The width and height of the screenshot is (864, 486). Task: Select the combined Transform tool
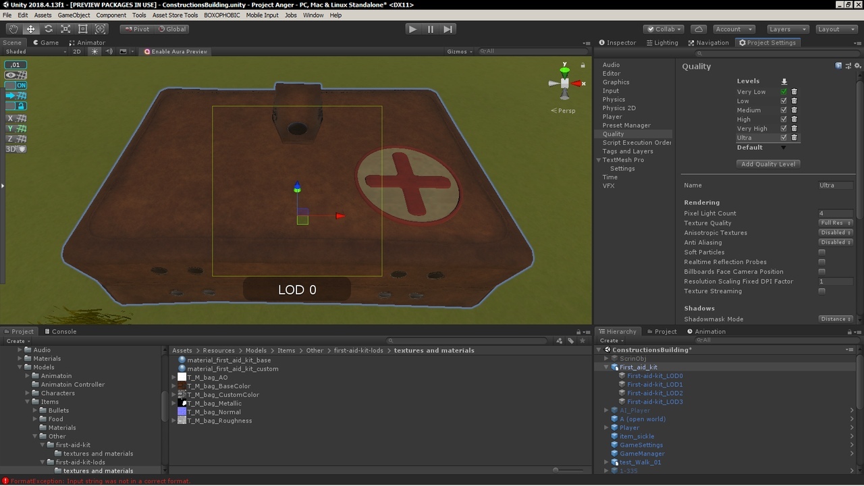(x=101, y=29)
